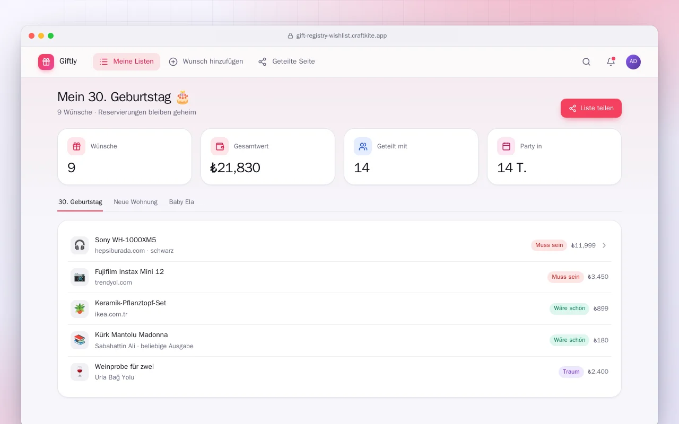Click the lock icon in address bar
679x424 pixels.
[x=290, y=36]
